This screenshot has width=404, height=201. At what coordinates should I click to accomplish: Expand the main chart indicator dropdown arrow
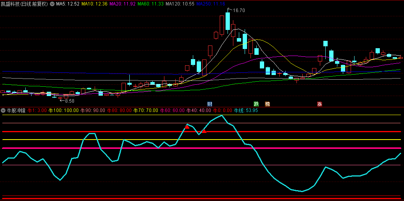52,4
